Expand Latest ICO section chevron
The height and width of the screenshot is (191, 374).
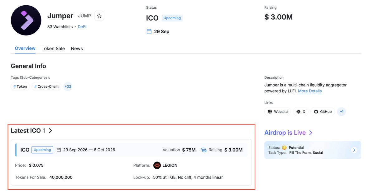tap(50, 131)
